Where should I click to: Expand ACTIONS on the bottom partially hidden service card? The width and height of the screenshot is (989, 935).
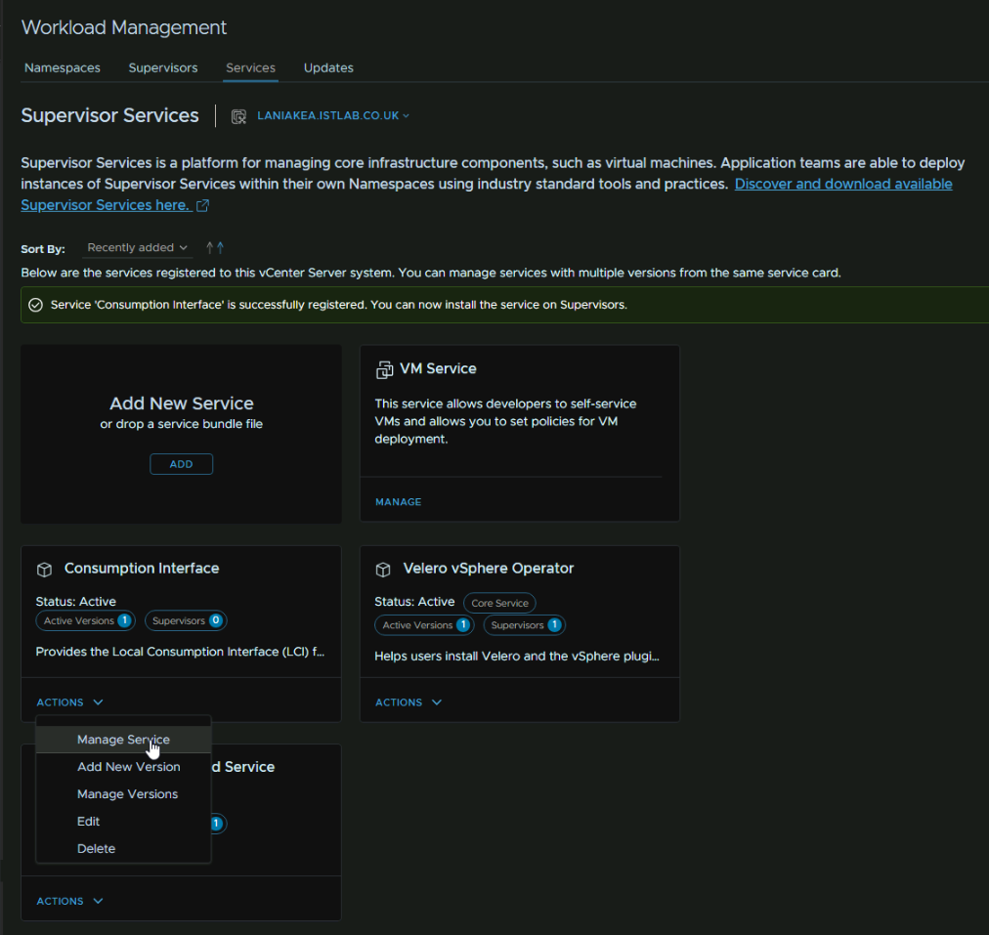point(69,901)
